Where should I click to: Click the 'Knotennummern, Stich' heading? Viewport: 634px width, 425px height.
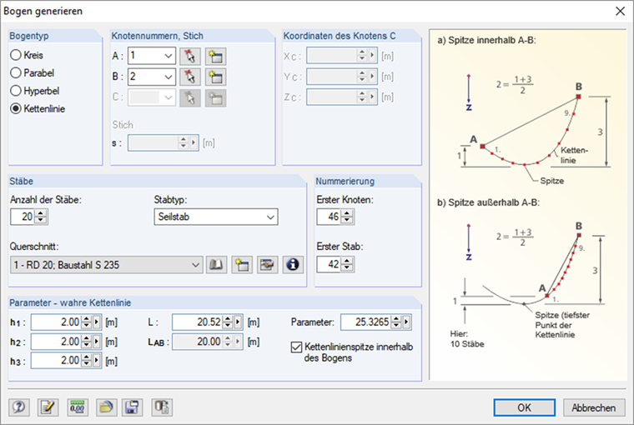[x=158, y=36]
